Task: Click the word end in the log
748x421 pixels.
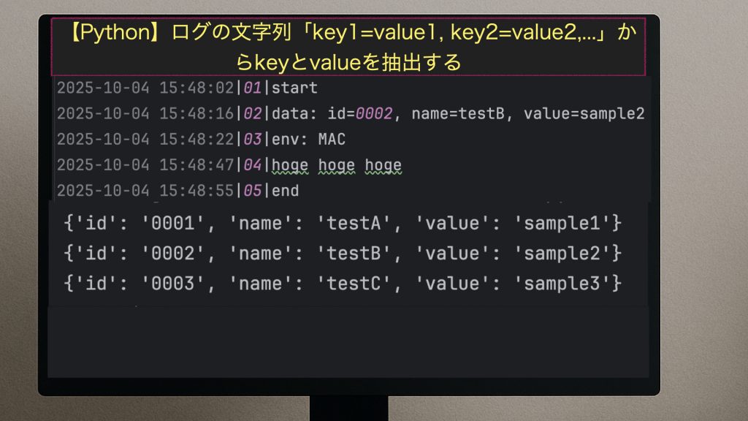Action: [x=285, y=191]
